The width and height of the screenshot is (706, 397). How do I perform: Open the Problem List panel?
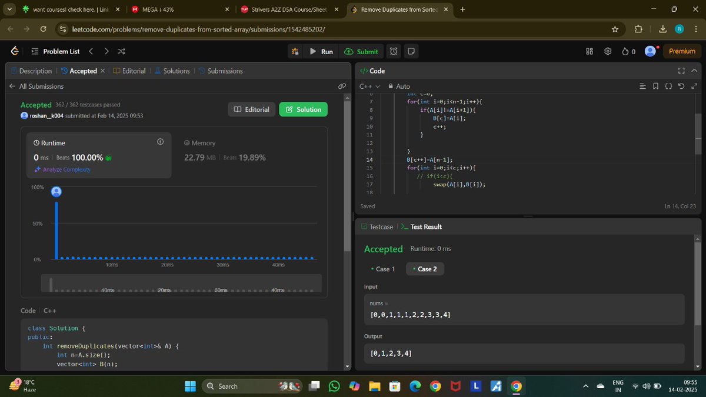[55, 51]
